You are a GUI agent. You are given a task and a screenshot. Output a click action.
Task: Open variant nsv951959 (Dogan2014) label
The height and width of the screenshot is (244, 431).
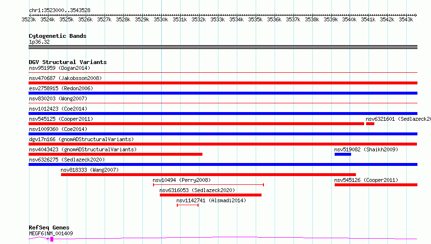point(60,68)
